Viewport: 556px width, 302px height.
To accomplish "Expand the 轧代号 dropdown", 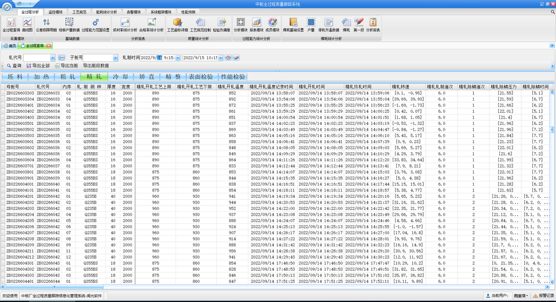I will [53, 58].
